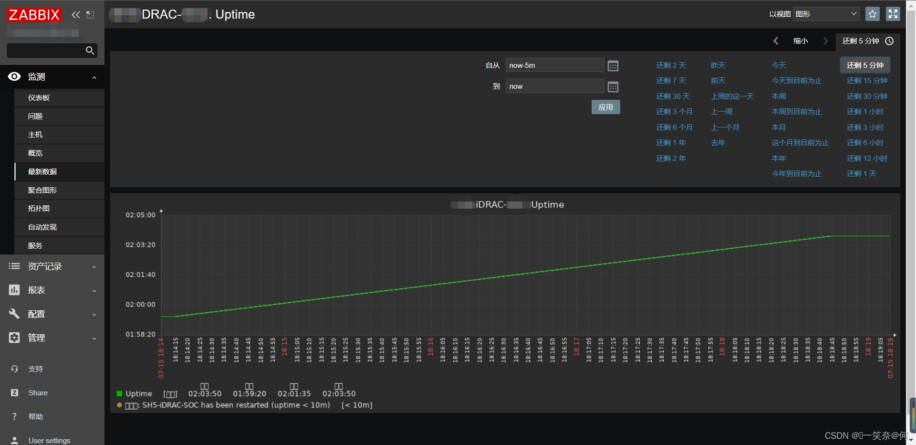Select 还剩 12 小时 time range

coord(867,159)
